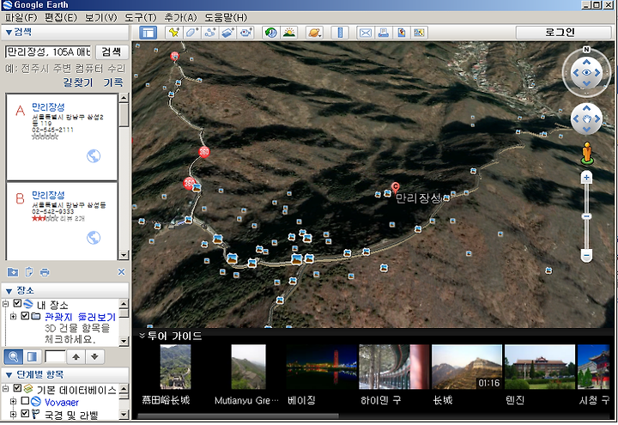Add an image overlay
This screenshot has height=425, width=618.
tap(228, 33)
